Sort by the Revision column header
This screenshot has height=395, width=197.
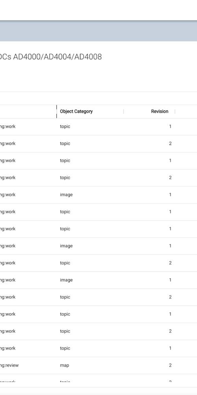coord(160,111)
